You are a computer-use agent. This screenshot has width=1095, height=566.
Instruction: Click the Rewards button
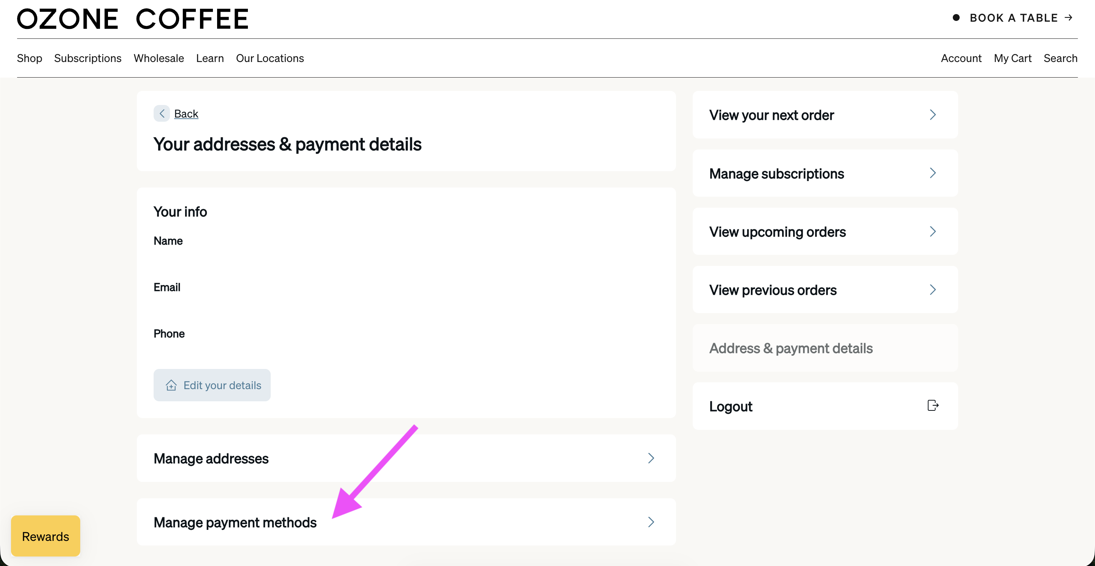46,536
